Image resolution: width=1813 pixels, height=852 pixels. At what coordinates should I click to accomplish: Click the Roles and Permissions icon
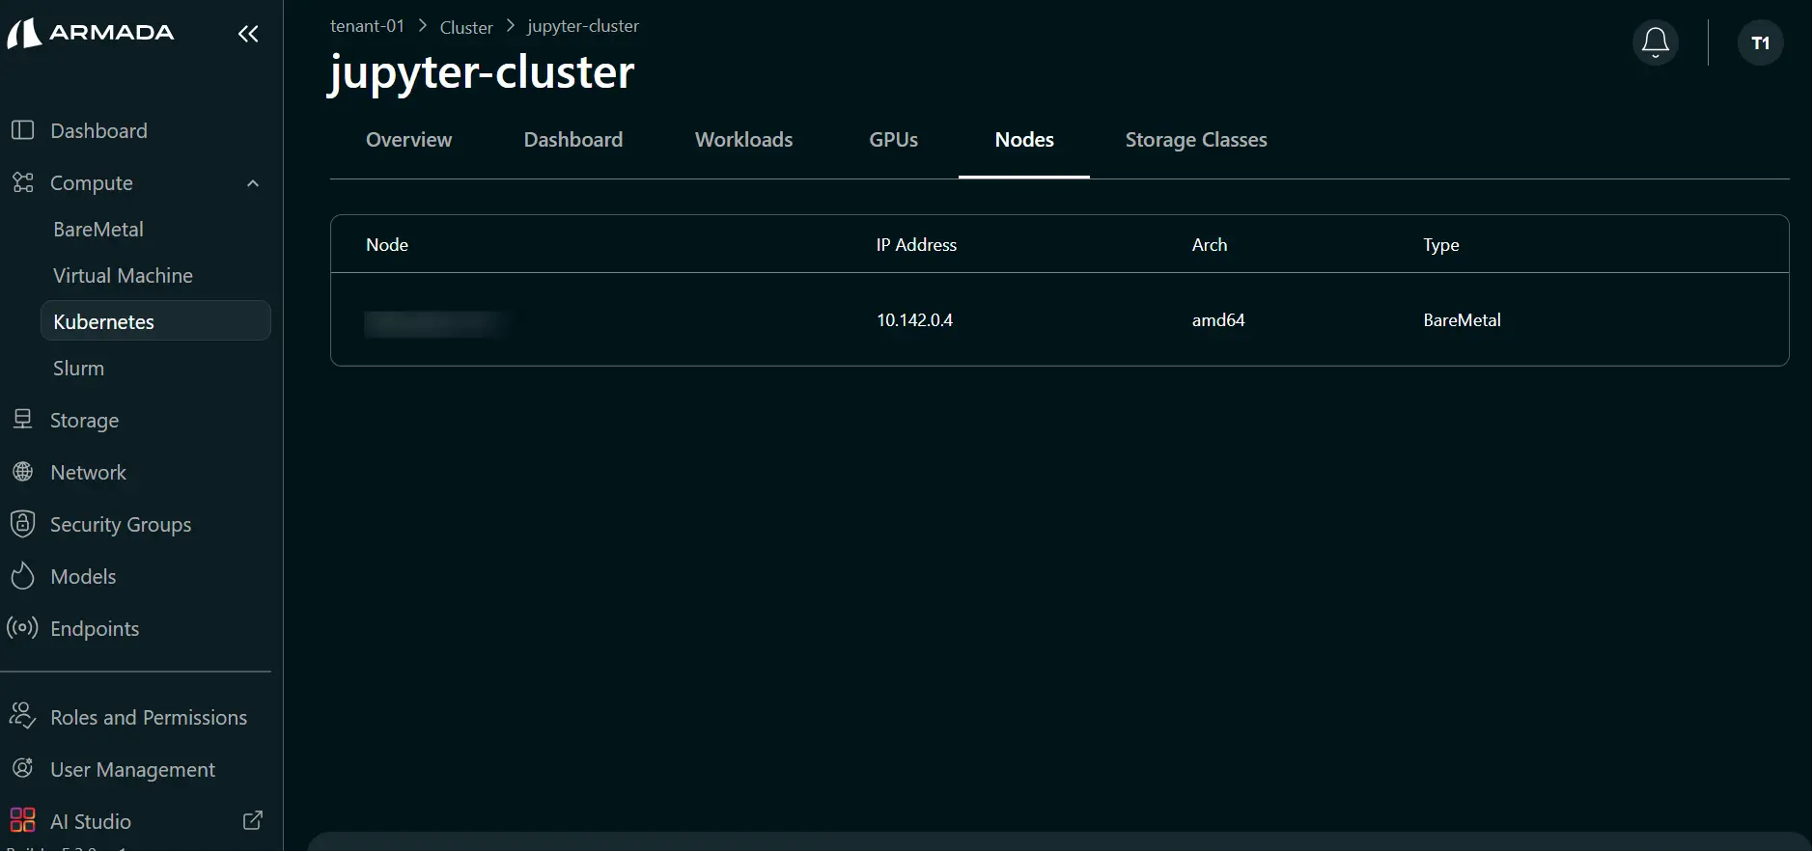(x=23, y=716)
